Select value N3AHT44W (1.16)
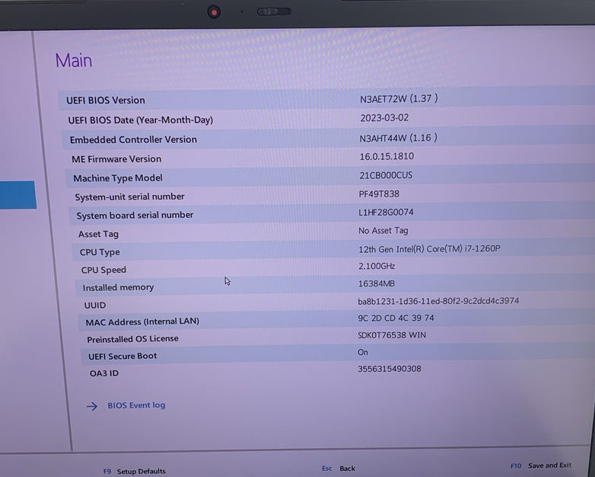The image size is (595, 477). (399, 138)
